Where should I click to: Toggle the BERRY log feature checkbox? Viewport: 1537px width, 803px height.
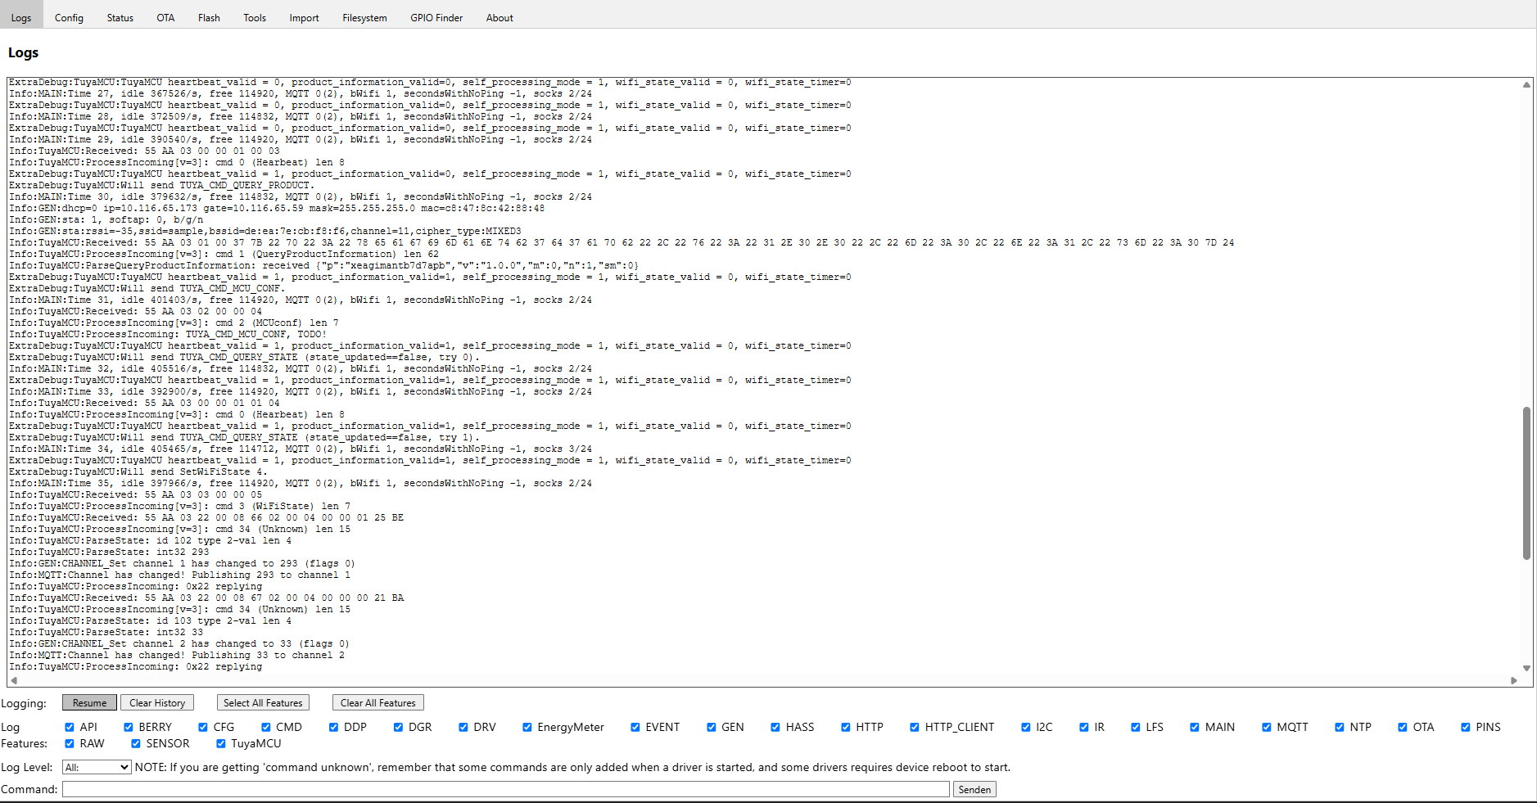129,727
